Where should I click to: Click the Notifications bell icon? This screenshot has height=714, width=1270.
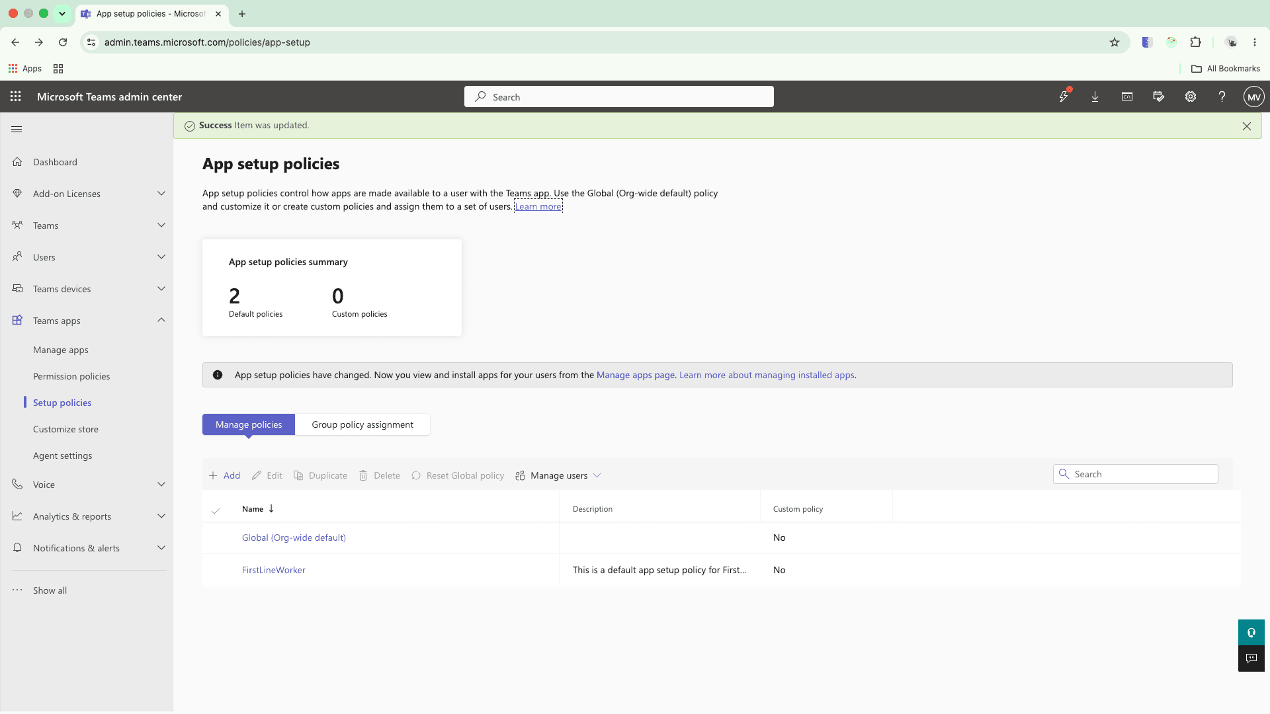17,548
